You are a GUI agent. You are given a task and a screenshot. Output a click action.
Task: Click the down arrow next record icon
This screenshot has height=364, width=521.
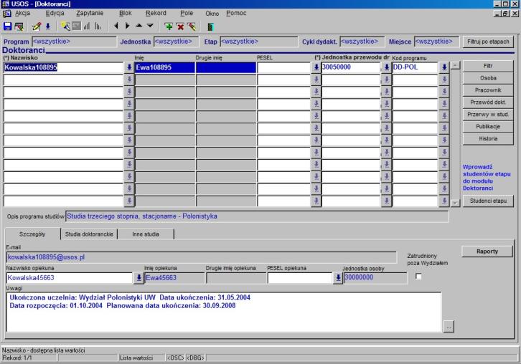tap(150, 26)
